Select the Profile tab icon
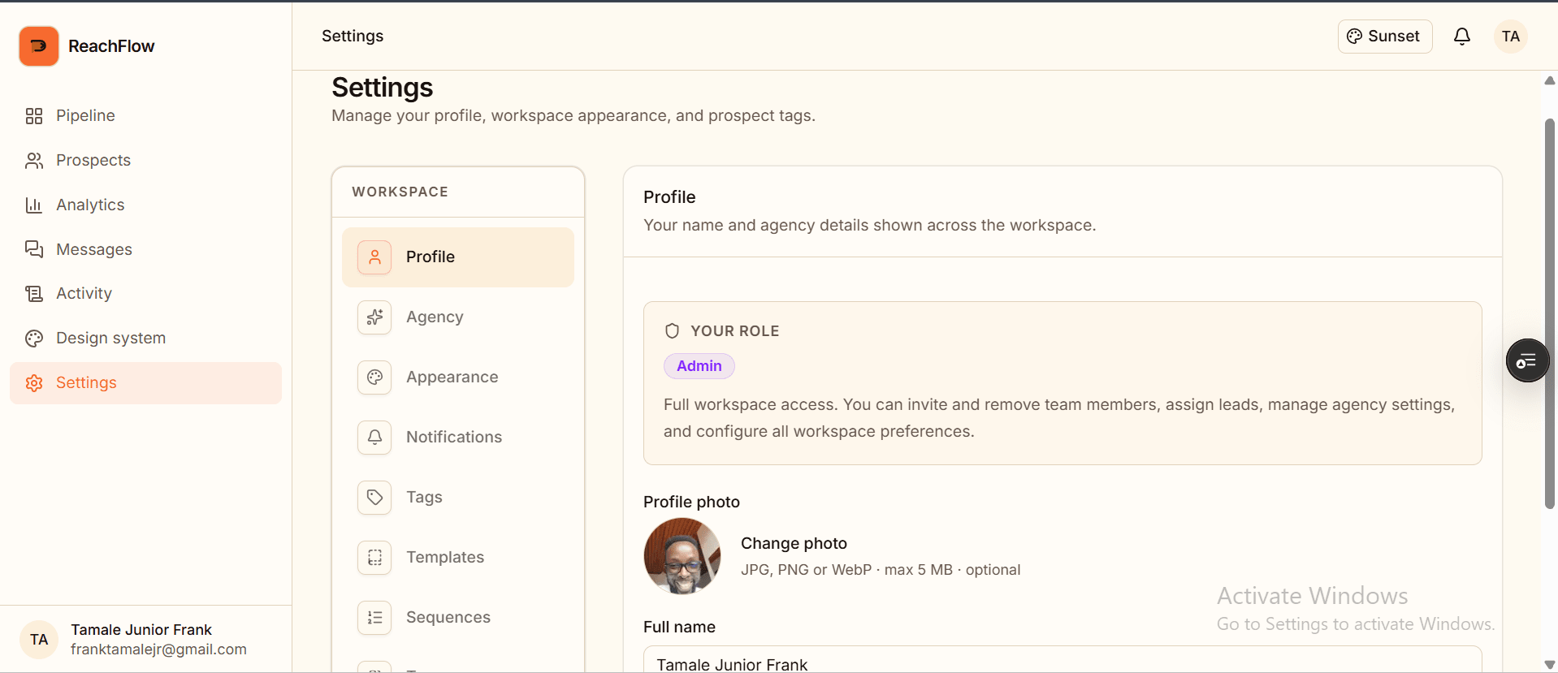Screen dimensions: 1558x673 pyautogui.click(x=374, y=257)
